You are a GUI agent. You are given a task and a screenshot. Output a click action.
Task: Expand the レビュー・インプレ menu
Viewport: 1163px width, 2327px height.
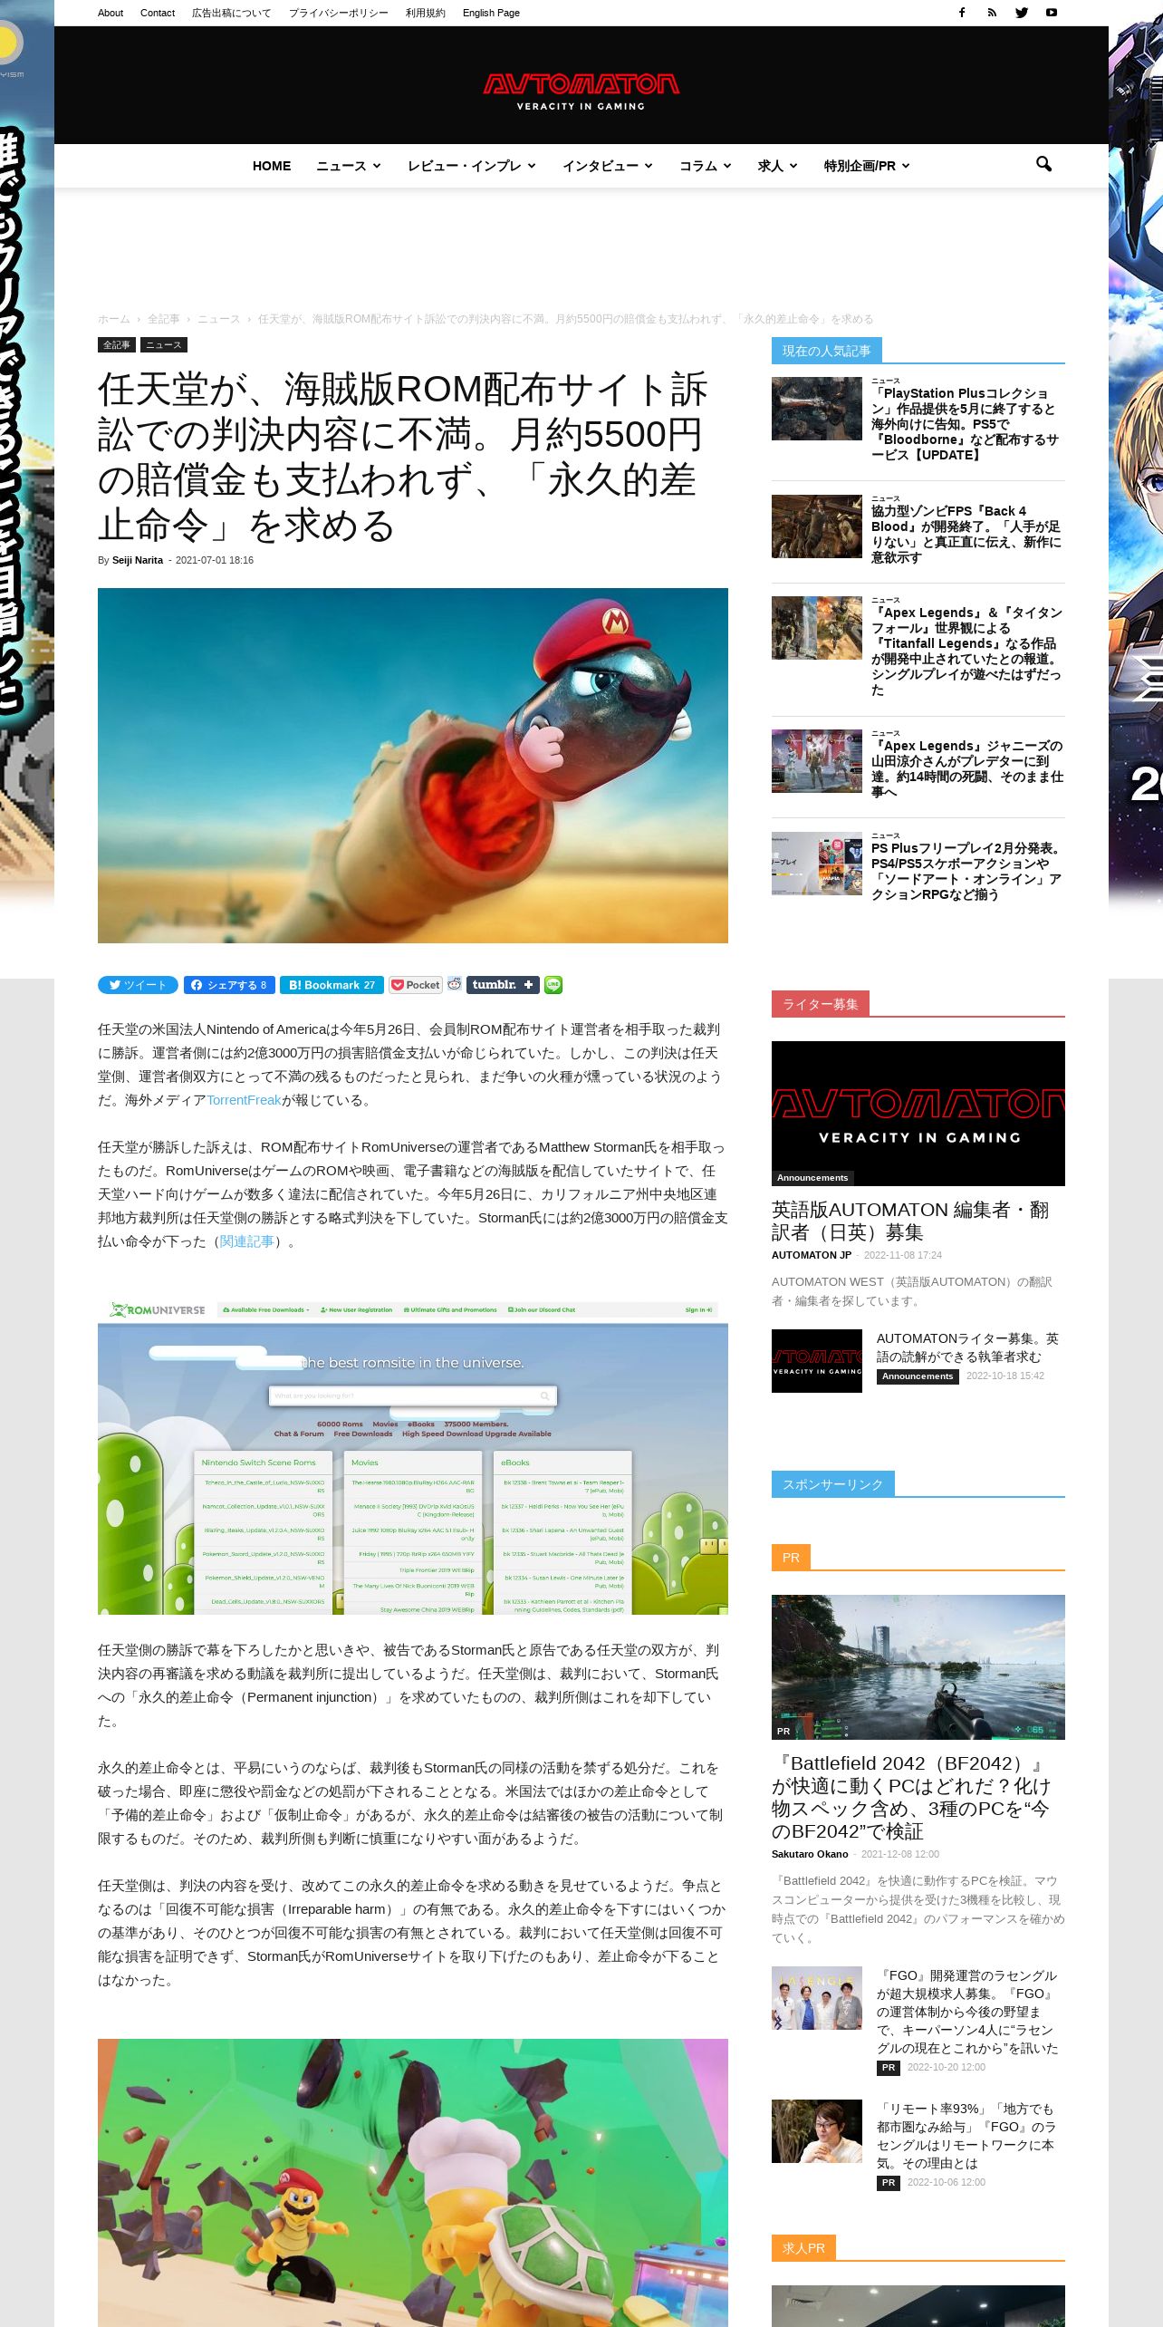[472, 166]
